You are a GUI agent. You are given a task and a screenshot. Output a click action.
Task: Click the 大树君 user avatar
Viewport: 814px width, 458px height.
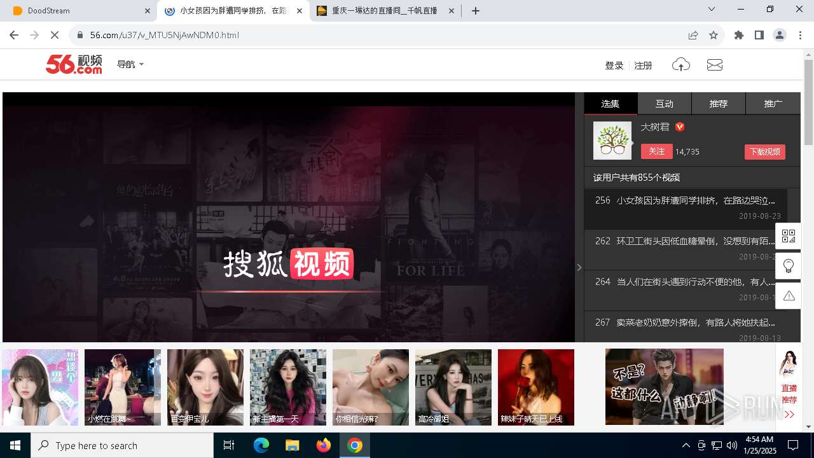pyautogui.click(x=612, y=141)
